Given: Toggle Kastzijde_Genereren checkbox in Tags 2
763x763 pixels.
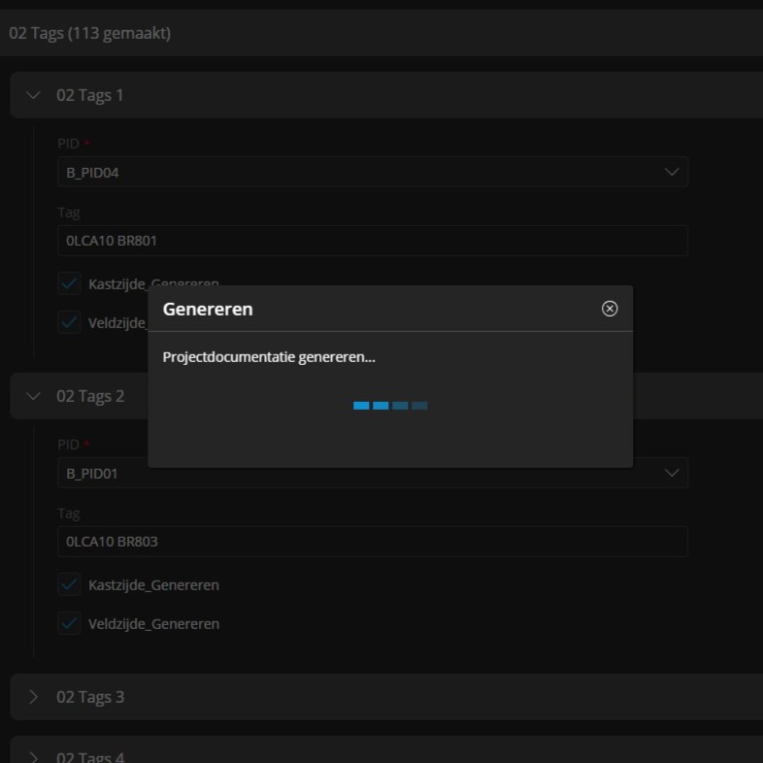Looking at the screenshot, I should [x=69, y=584].
